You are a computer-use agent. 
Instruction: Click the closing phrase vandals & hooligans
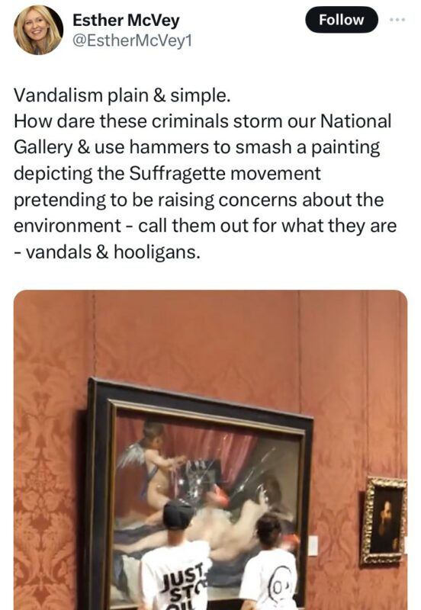pyautogui.click(x=113, y=252)
